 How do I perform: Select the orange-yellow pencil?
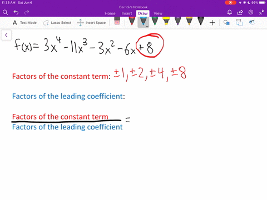189,21
